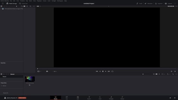178x100 pixels.
Task: Switch media storage to thumbnail view
Action: pyautogui.click(x=24, y=6)
